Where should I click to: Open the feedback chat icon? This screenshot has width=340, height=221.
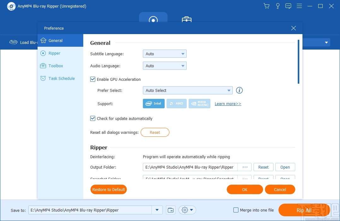(288, 6)
